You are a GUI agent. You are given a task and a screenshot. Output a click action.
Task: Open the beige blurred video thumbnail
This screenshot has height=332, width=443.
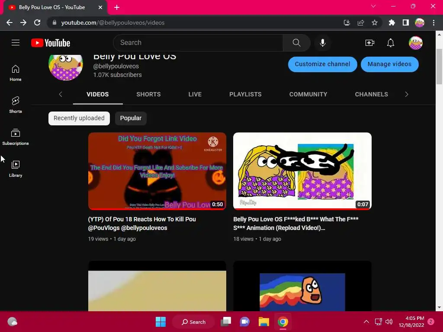coord(157,286)
